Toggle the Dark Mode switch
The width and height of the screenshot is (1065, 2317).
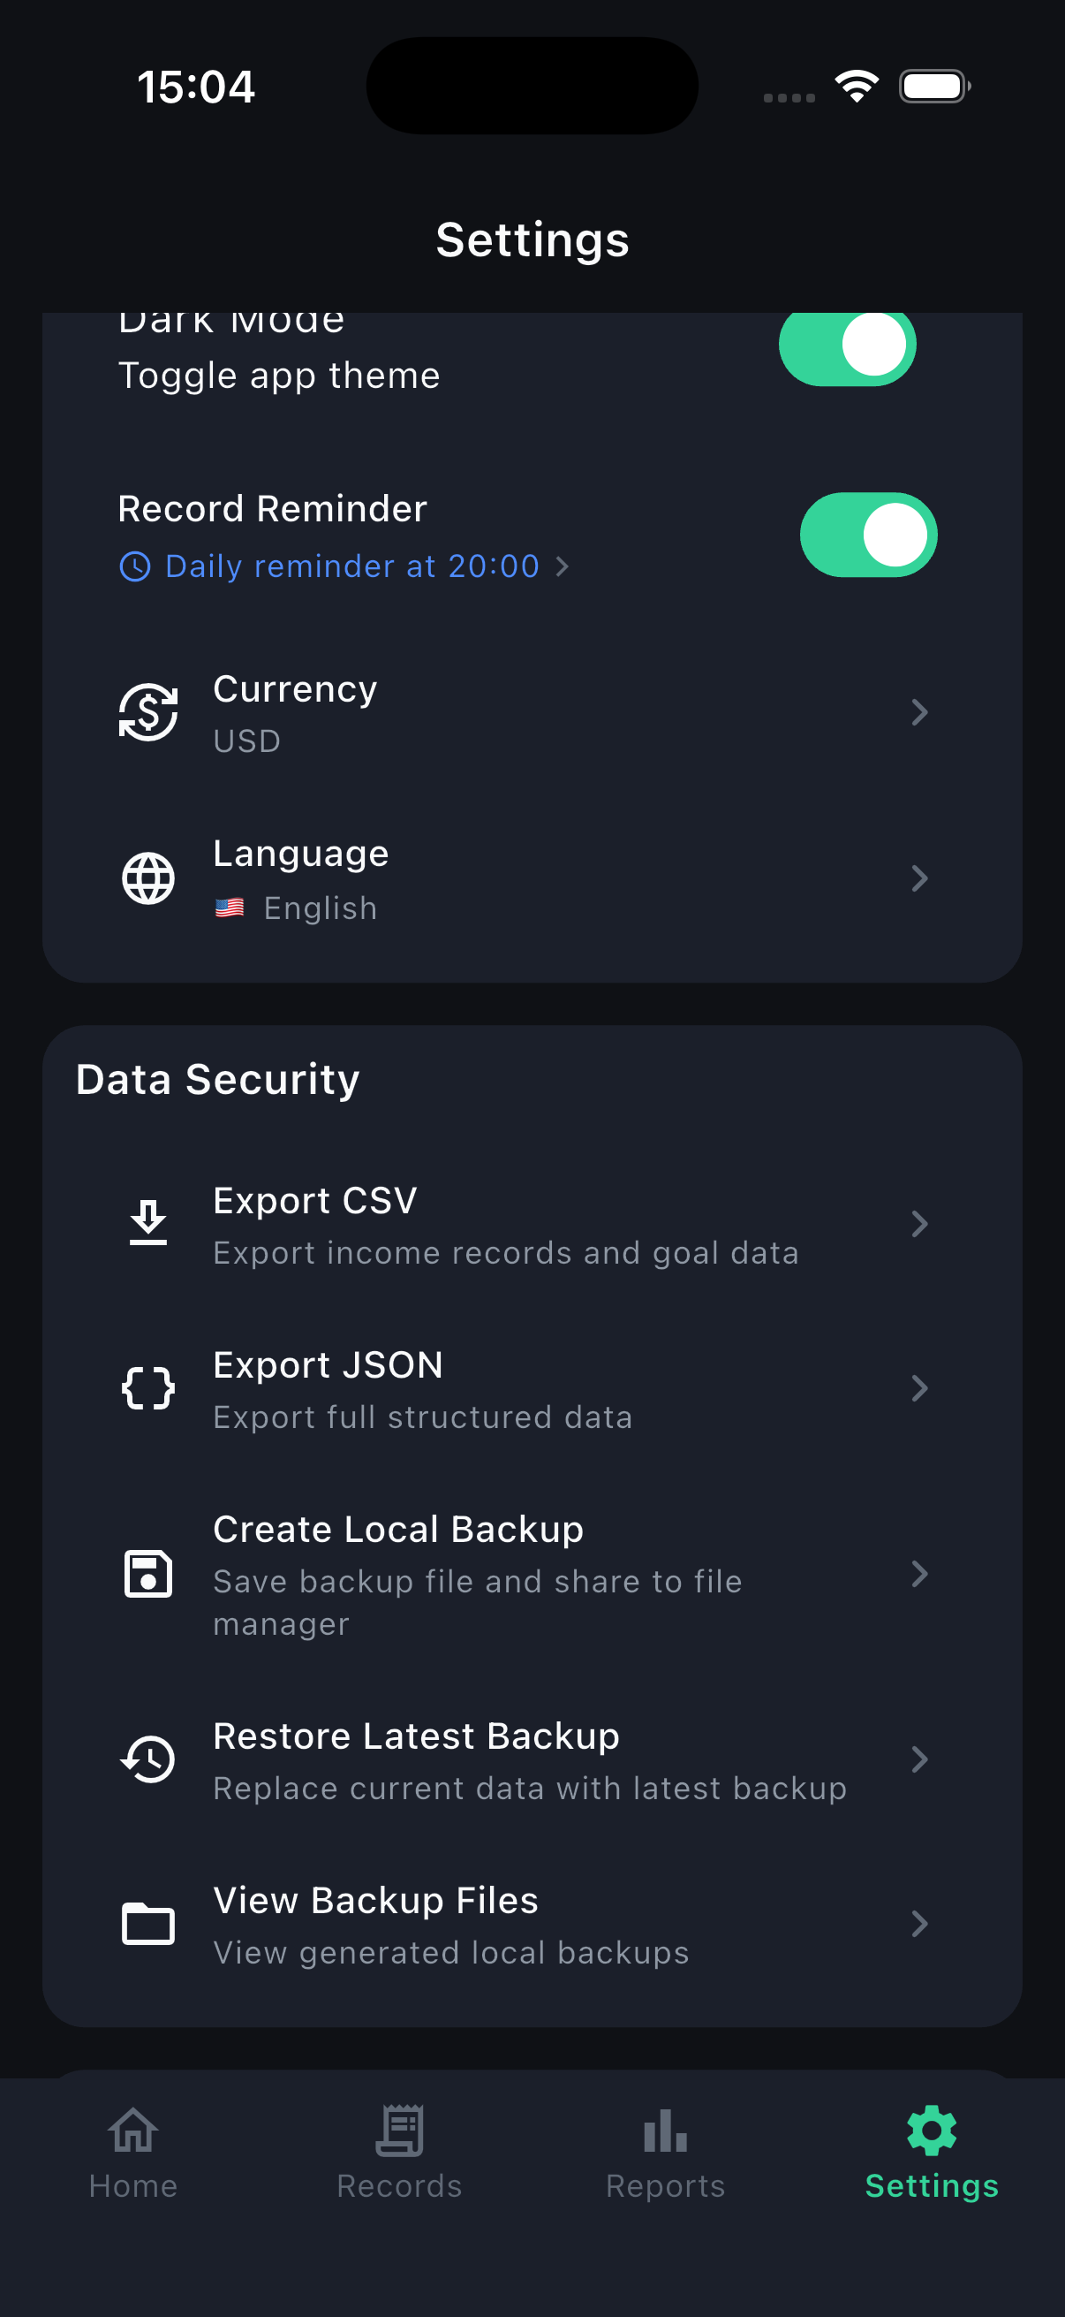pos(847,348)
